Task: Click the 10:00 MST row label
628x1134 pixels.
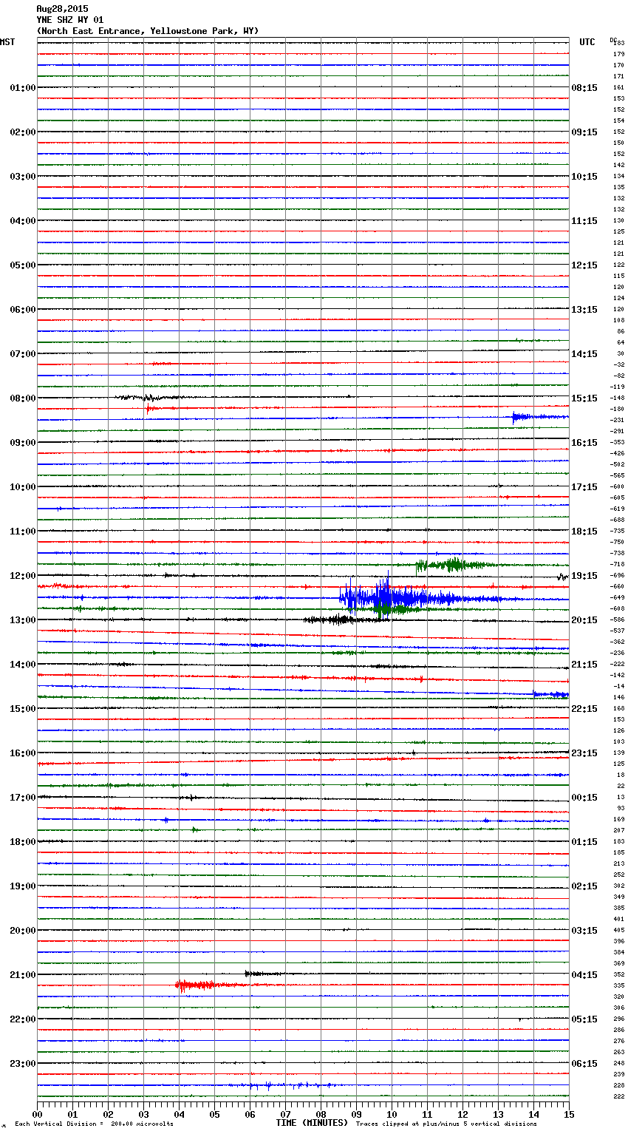Action: (23, 487)
